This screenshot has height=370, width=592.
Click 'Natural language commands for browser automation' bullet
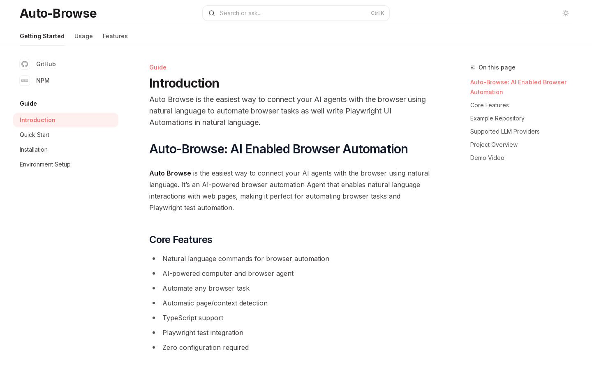pyautogui.click(x=246, y=259)
